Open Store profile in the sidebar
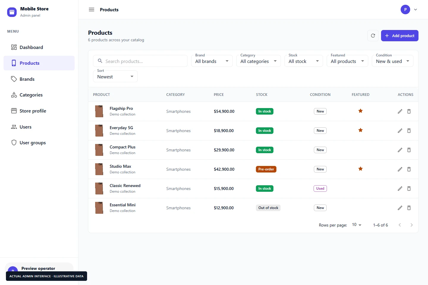This screenshot has width=428, height=285. coord(39,111)
